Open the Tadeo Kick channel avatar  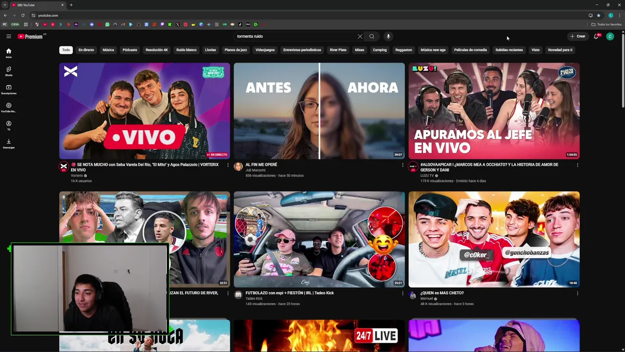coord(238,295)
